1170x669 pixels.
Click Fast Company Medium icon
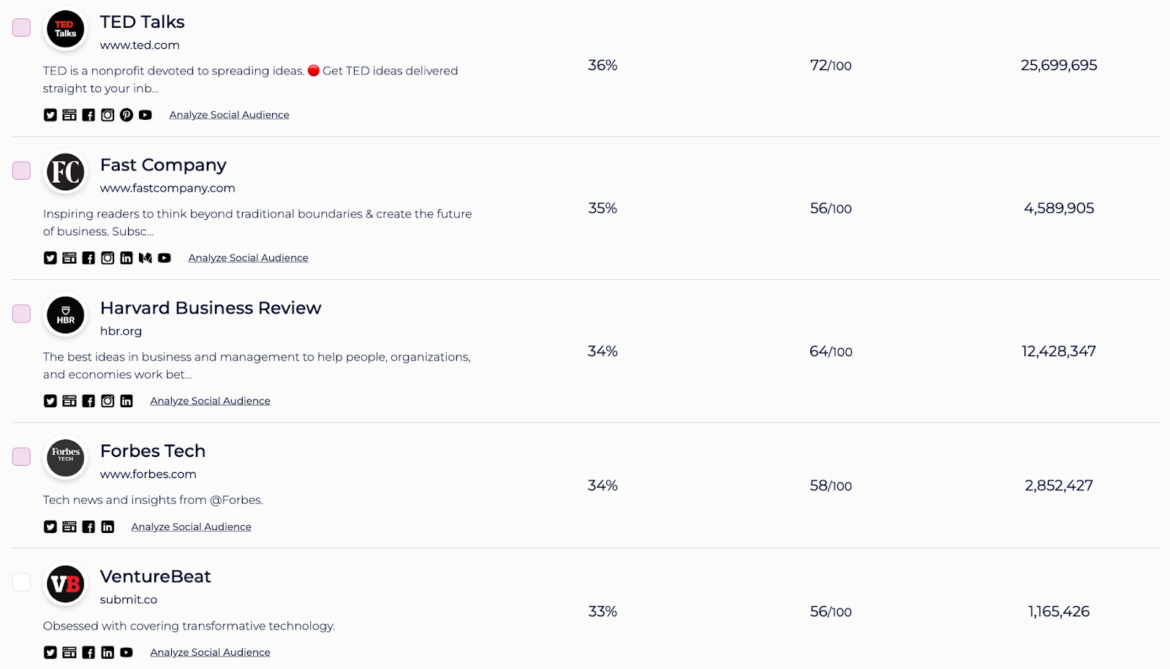coord(146,258)
